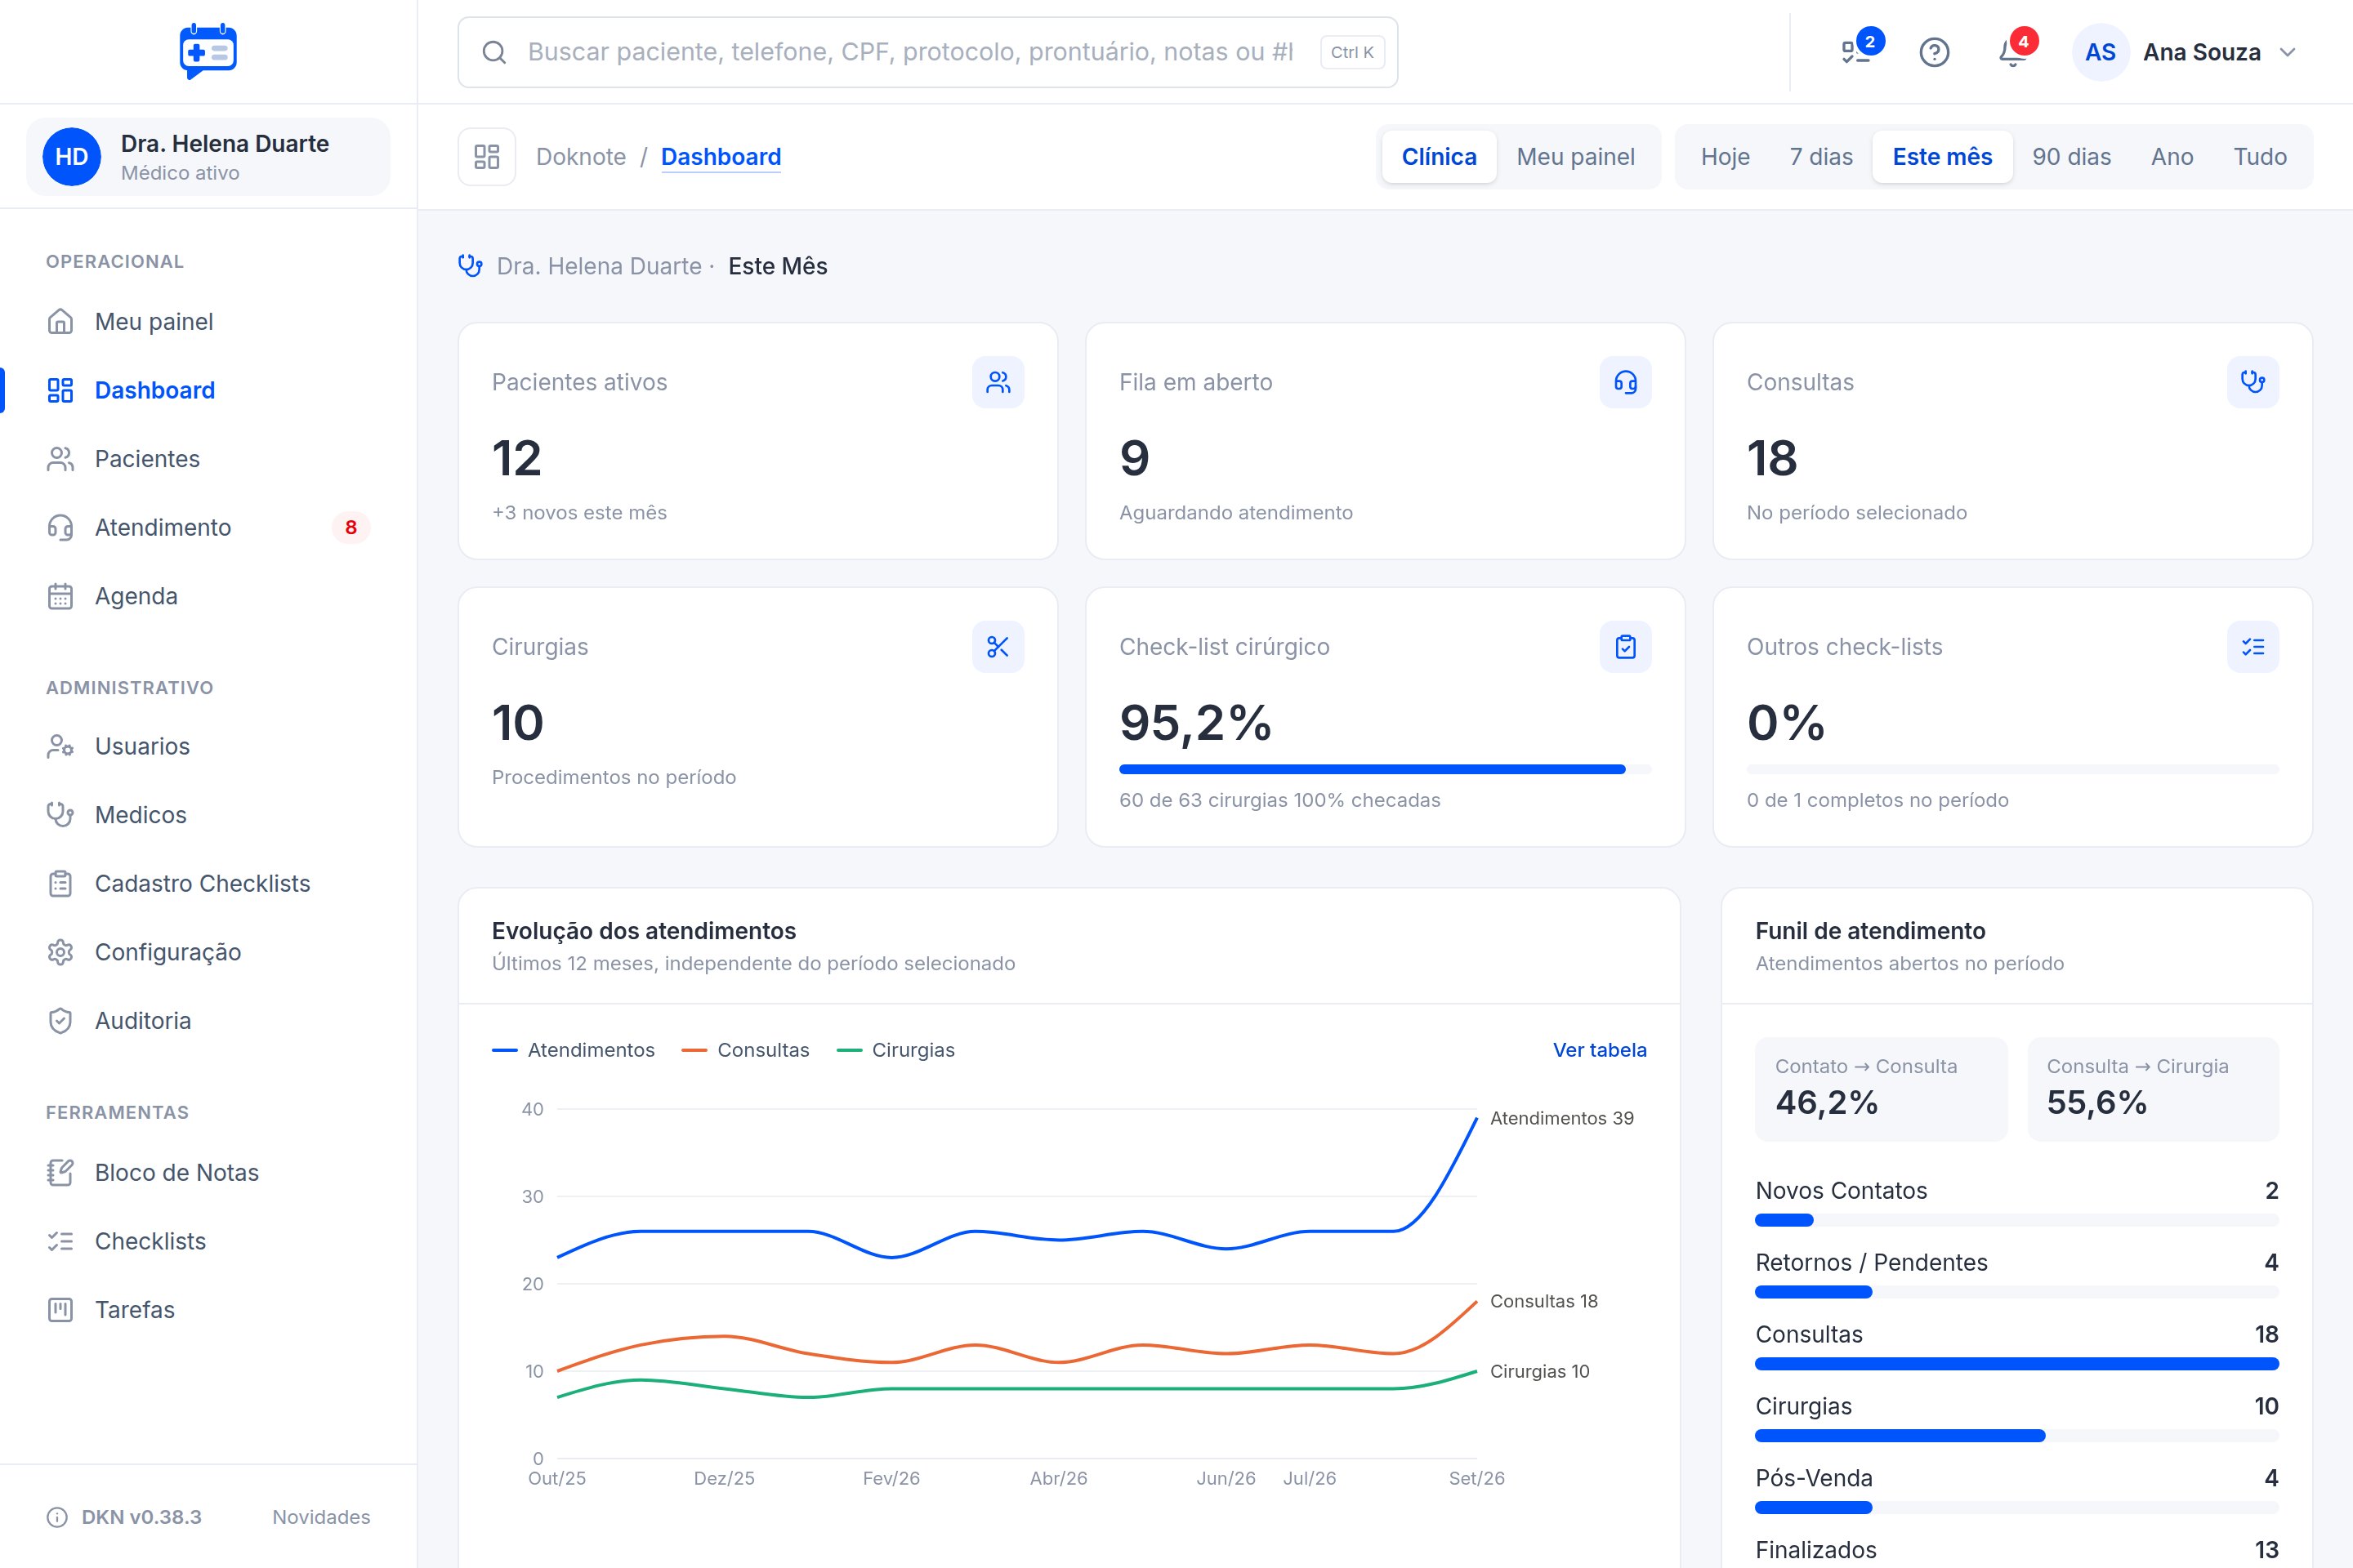Click the Outros check-lists progress bar

pos(2011,769)
